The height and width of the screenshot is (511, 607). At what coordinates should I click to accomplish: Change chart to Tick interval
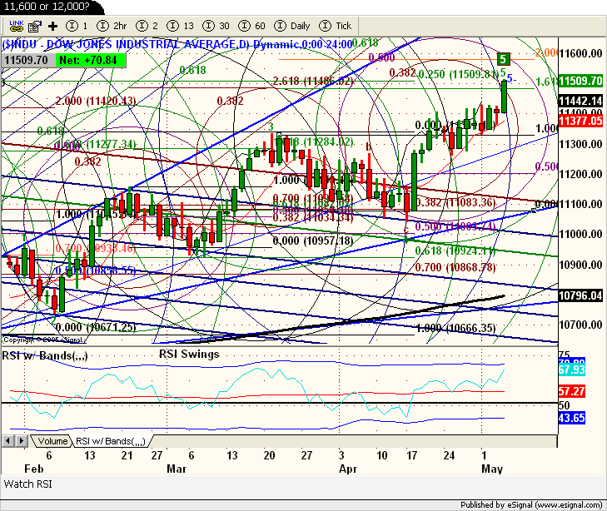point(335,26)
